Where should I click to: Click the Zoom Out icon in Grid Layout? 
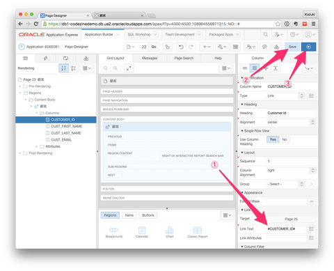[106, 68]
